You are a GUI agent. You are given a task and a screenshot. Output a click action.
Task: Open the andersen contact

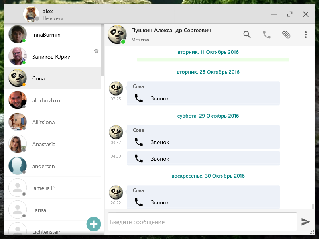(53, 166)
